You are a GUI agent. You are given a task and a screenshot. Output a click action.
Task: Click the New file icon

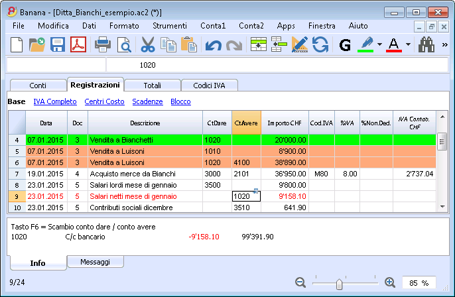[17, 45]
